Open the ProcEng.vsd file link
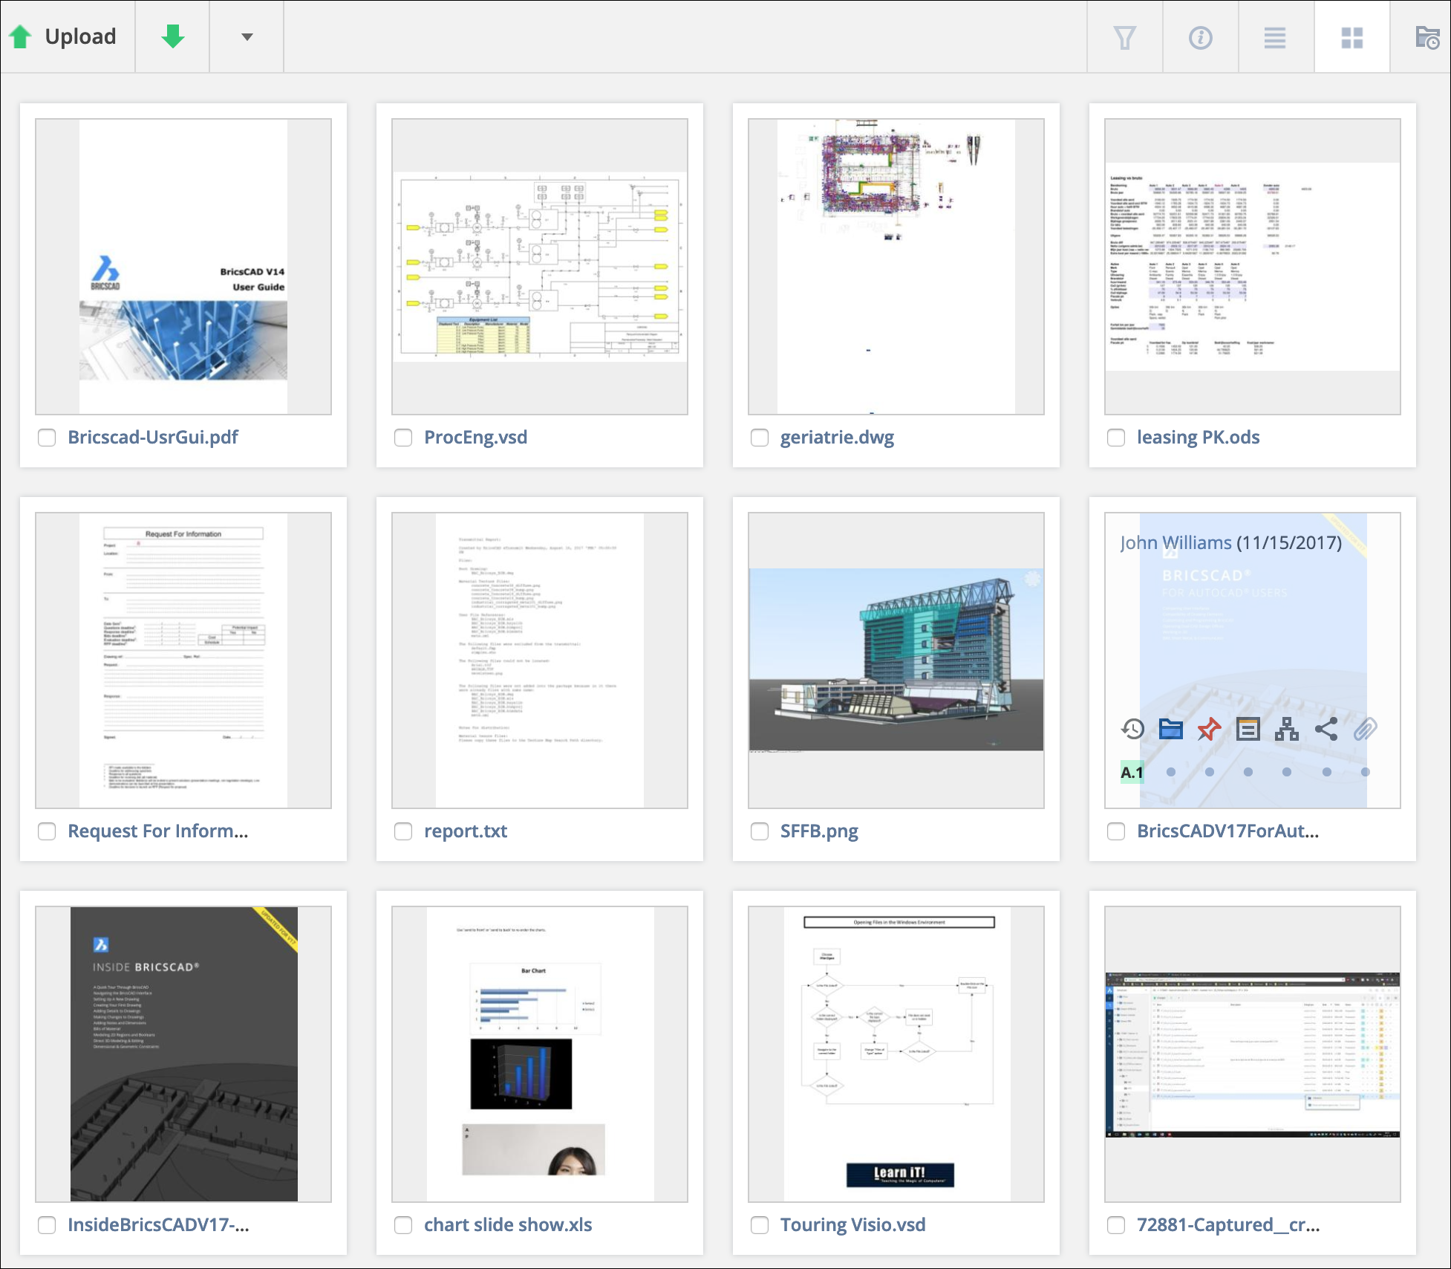This screenshot has height=1269, width=1451. tap(475, 437)
